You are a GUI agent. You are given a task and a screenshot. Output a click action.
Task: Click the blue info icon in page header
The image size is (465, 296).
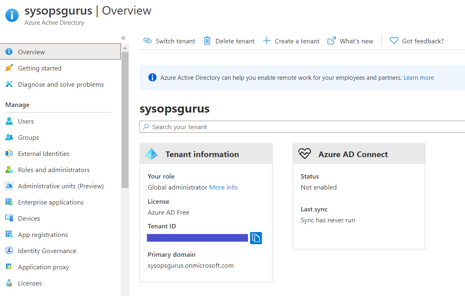[x=12, y=15]
